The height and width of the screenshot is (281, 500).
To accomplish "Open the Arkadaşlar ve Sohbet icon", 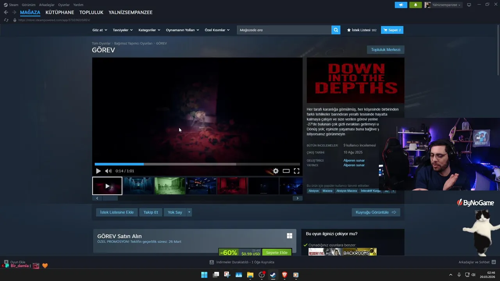I will coord(494,262).
